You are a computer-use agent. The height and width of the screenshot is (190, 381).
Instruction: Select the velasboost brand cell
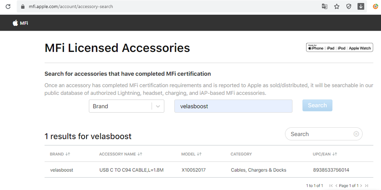click(x=62, y=170)
